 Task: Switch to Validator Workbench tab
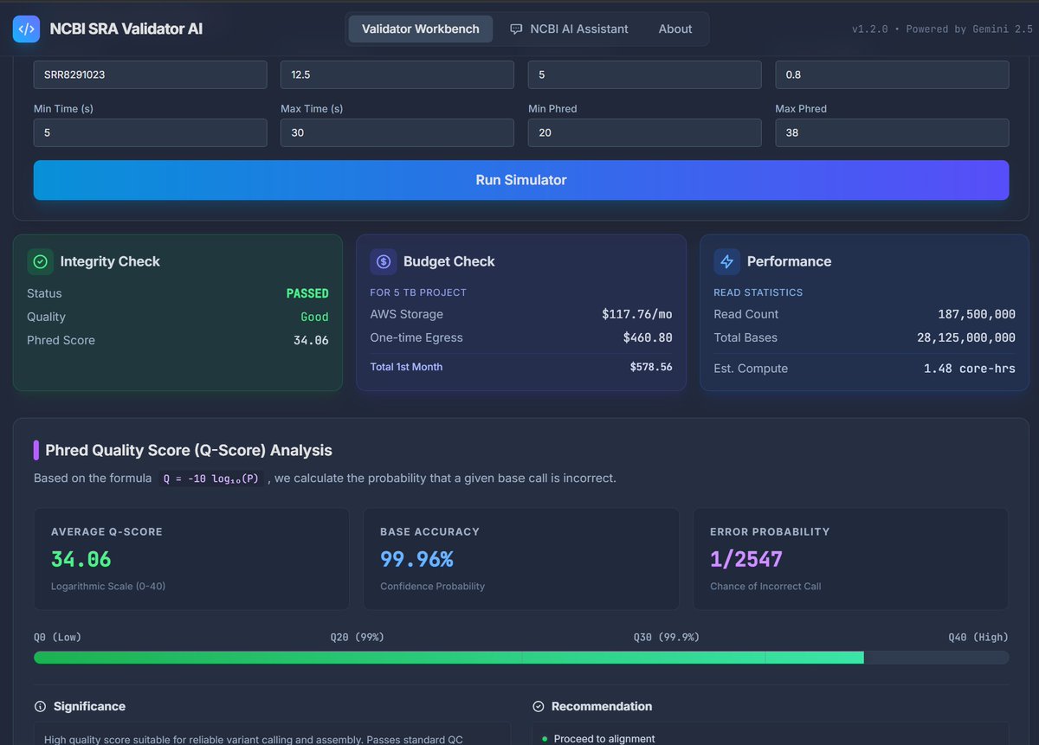coord(421,29)
